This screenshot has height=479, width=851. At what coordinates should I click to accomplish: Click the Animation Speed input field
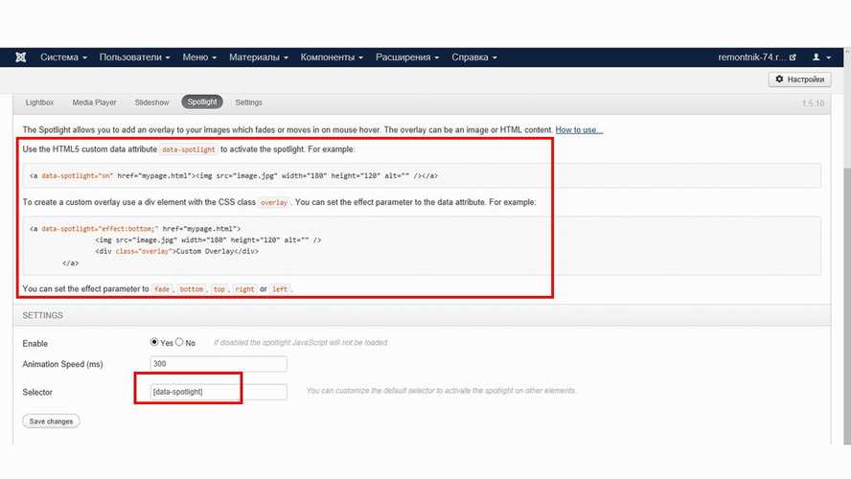pos(218,364)
